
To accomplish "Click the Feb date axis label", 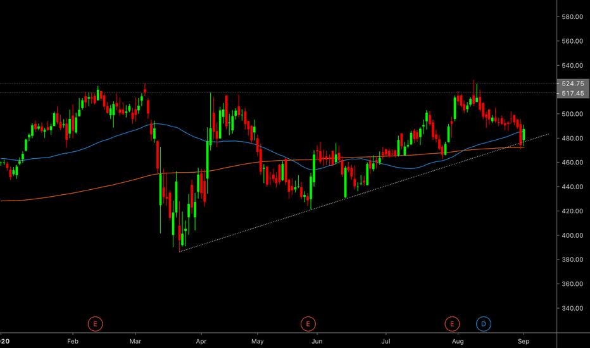I will 73,341.
